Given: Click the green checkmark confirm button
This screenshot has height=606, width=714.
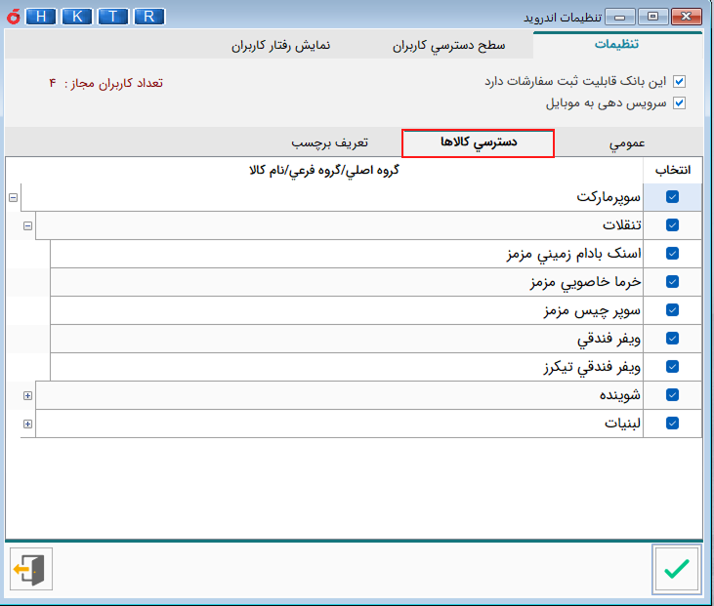Looking at the screenshot, I should (676, 569).
